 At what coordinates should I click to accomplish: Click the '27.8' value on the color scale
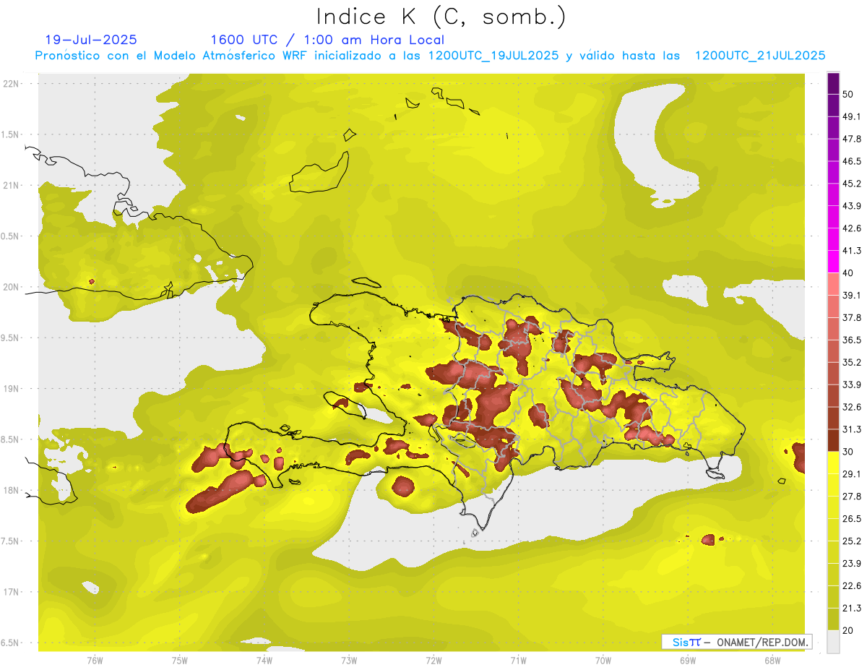click(x=852, y=497)
